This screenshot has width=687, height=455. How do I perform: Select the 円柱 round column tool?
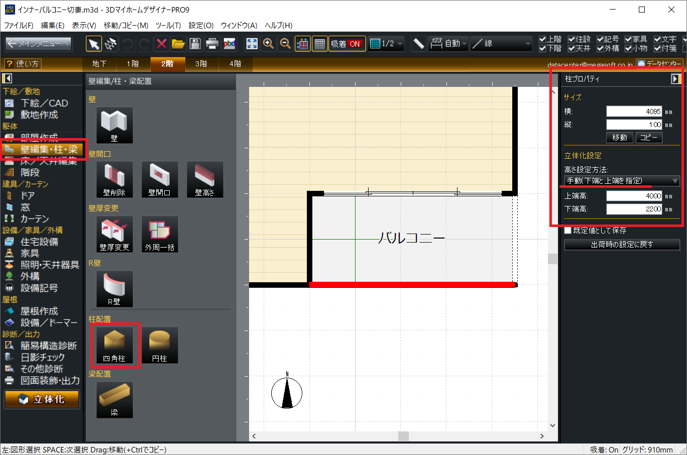pyautogui.click(x=160, y=345)
